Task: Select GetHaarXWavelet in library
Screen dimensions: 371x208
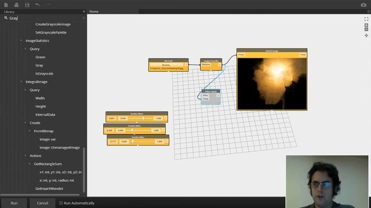Action: [49, 188]
